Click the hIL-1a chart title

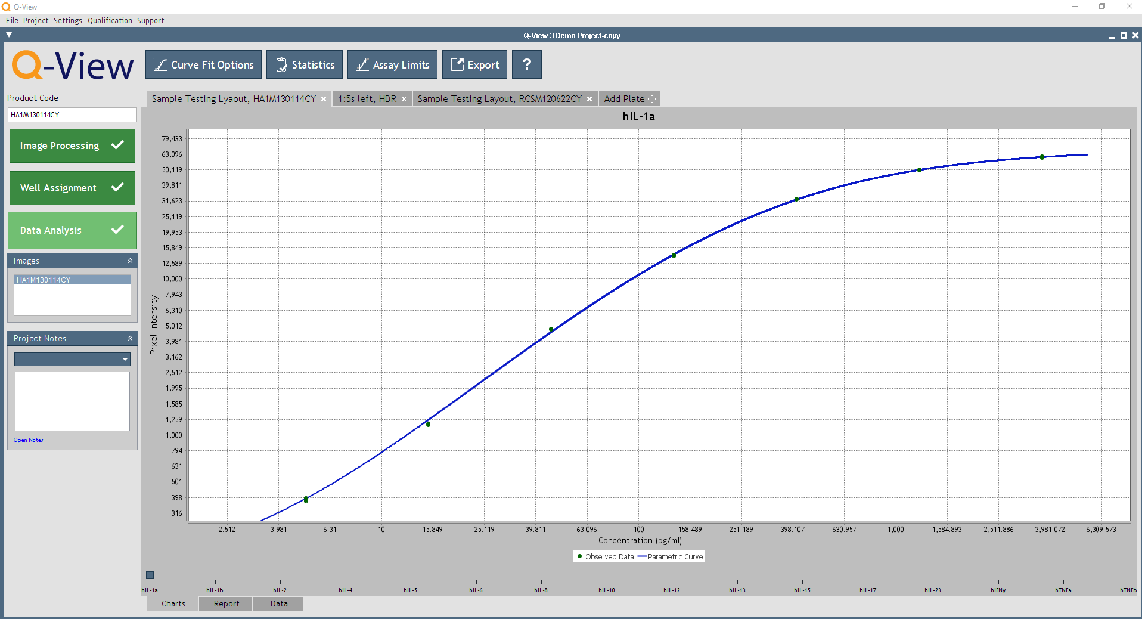(x=638, y=116)
